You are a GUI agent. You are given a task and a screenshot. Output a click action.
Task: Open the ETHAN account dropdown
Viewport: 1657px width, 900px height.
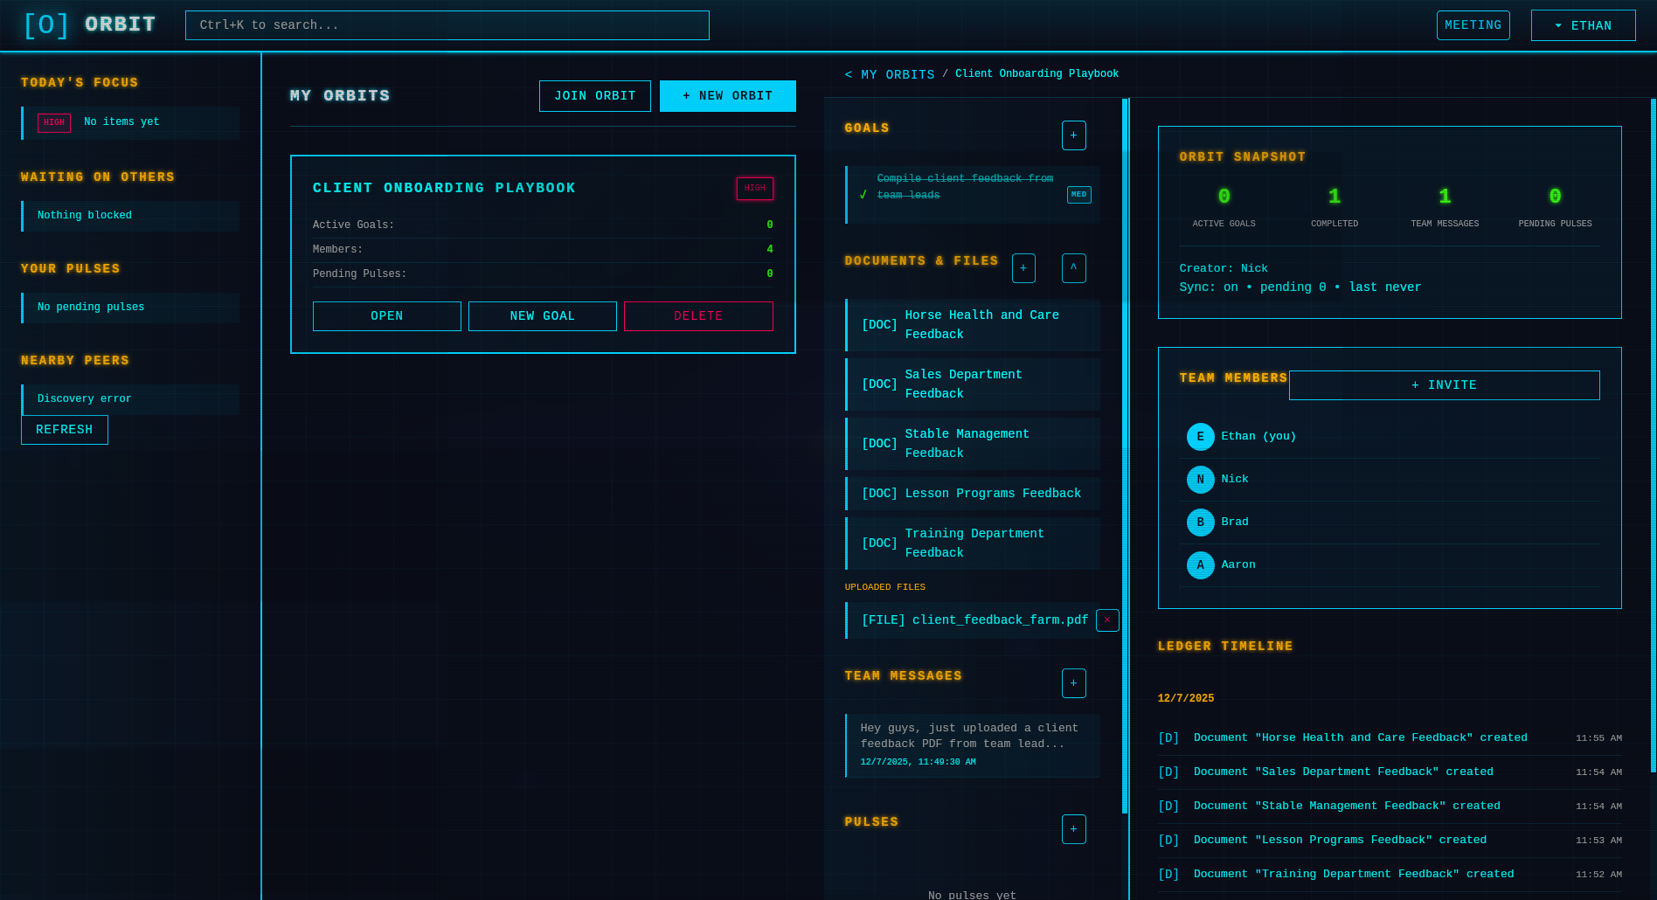1583,24
